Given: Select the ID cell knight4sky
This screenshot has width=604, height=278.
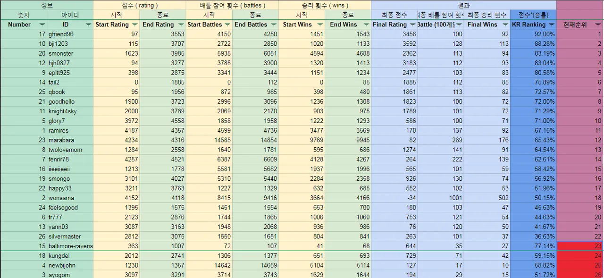Looking at the screenshot, I should (70, 111).
